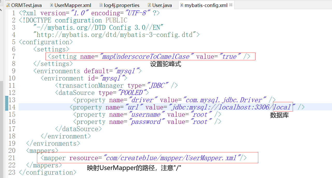The image size is (332, 178).
Task: Click the "password" property name
Action: click(x=146, y=122)
